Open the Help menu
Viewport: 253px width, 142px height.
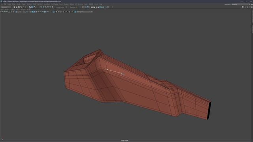point(101,4)
